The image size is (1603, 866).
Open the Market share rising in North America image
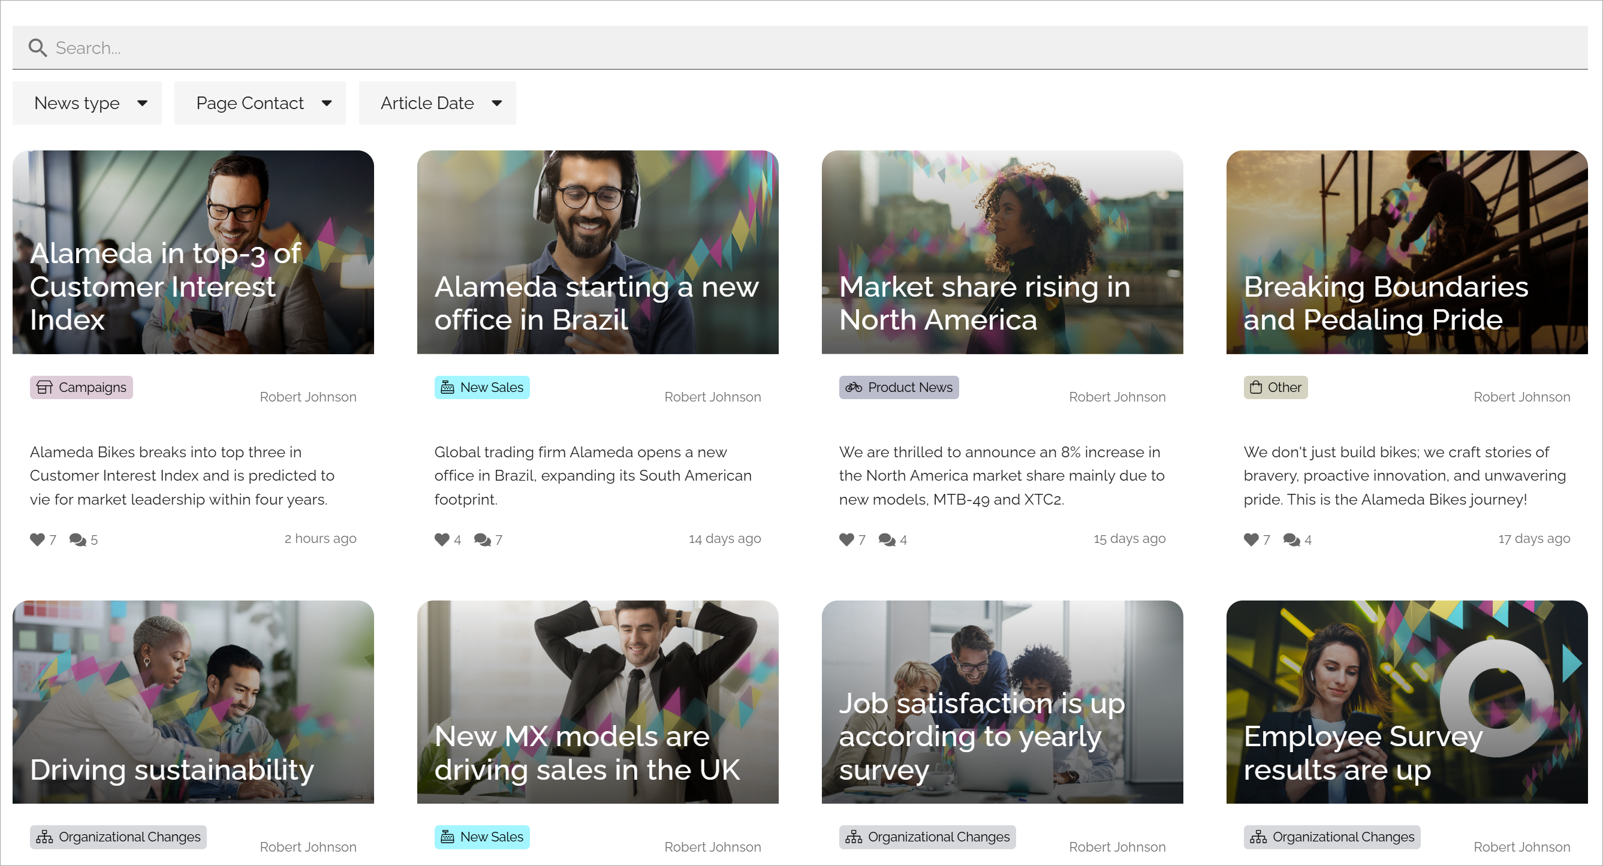[x=1002, y=252]
